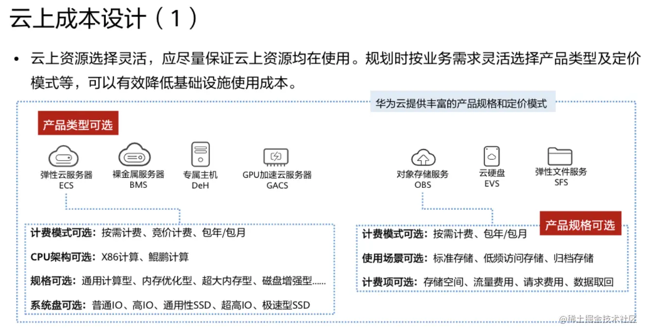The width and height of the screenshot is (647, 334).
Task: Click the line 计费模式可选：按需计费、竞价计费、包年/包月
Action: coord(138,233)
